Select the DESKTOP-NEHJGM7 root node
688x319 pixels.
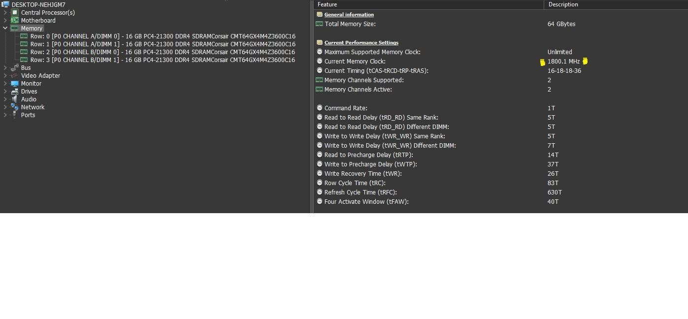[38, 5]
